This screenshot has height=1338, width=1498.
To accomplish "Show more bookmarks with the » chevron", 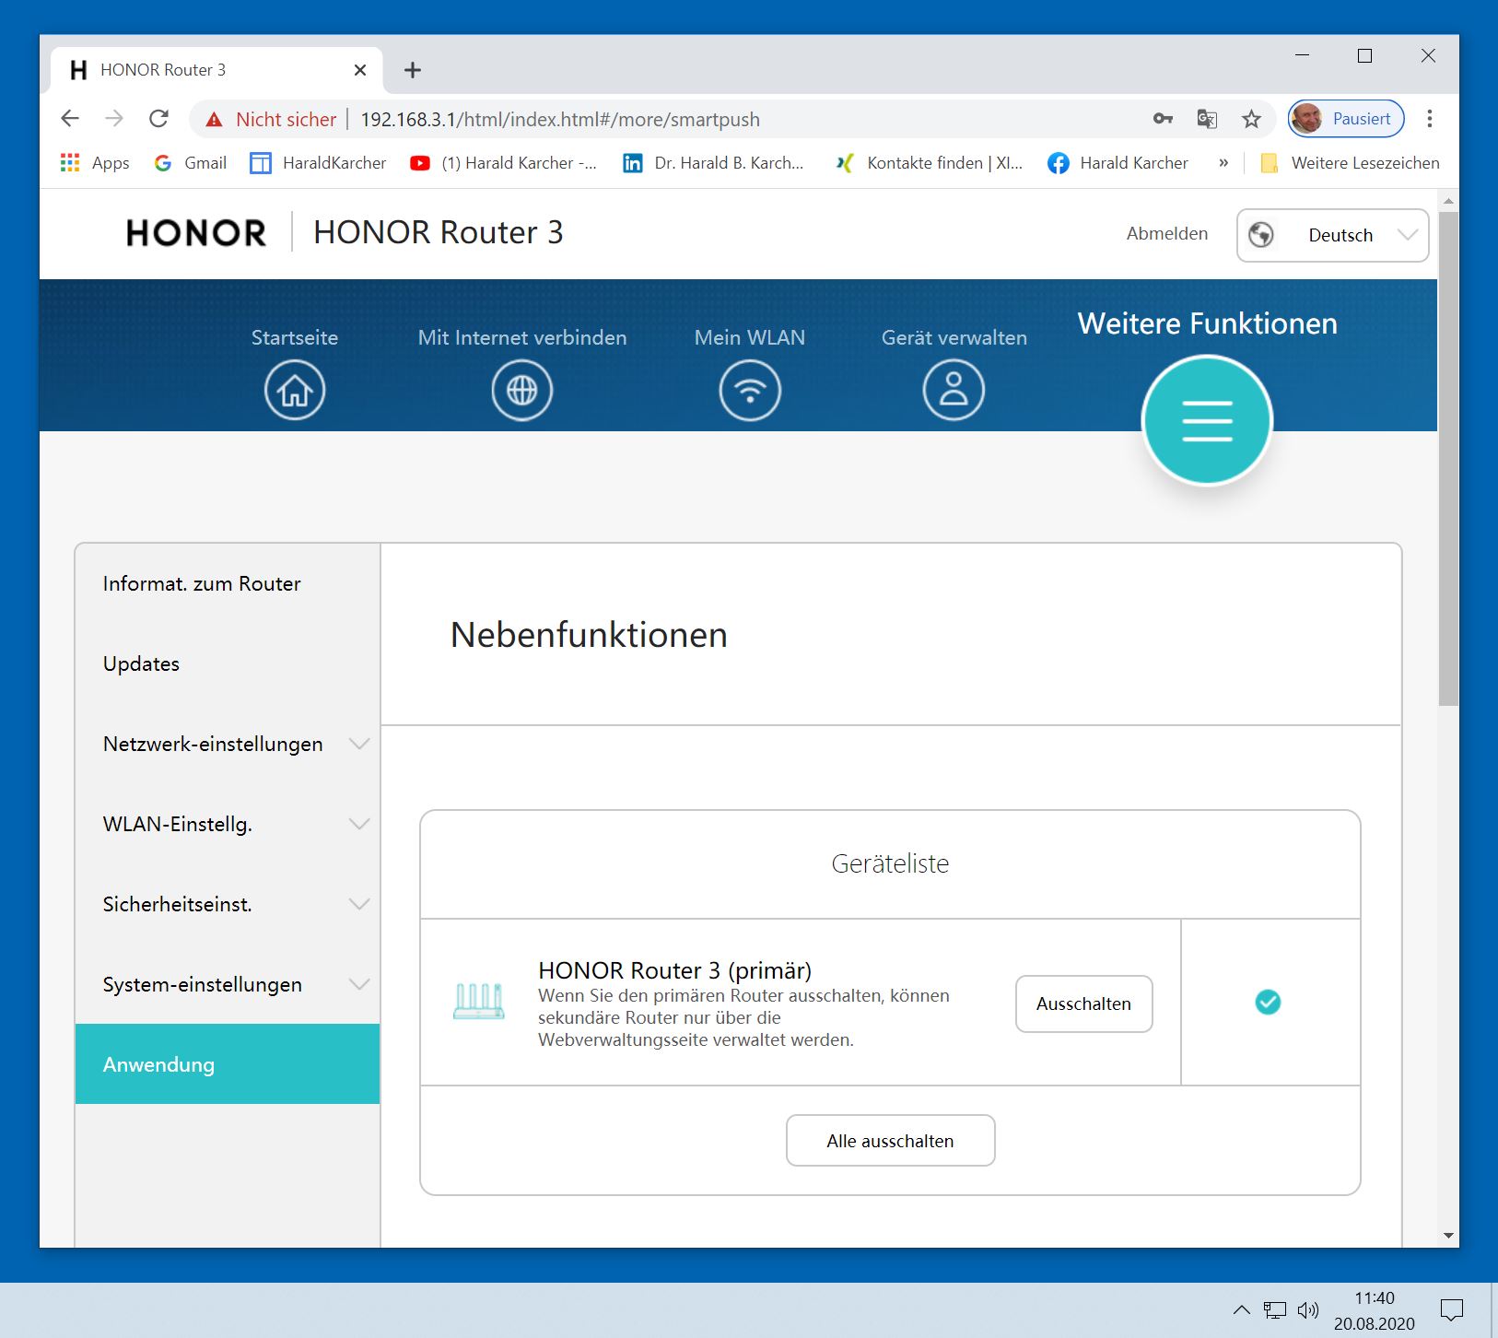I will (1223, 163).
